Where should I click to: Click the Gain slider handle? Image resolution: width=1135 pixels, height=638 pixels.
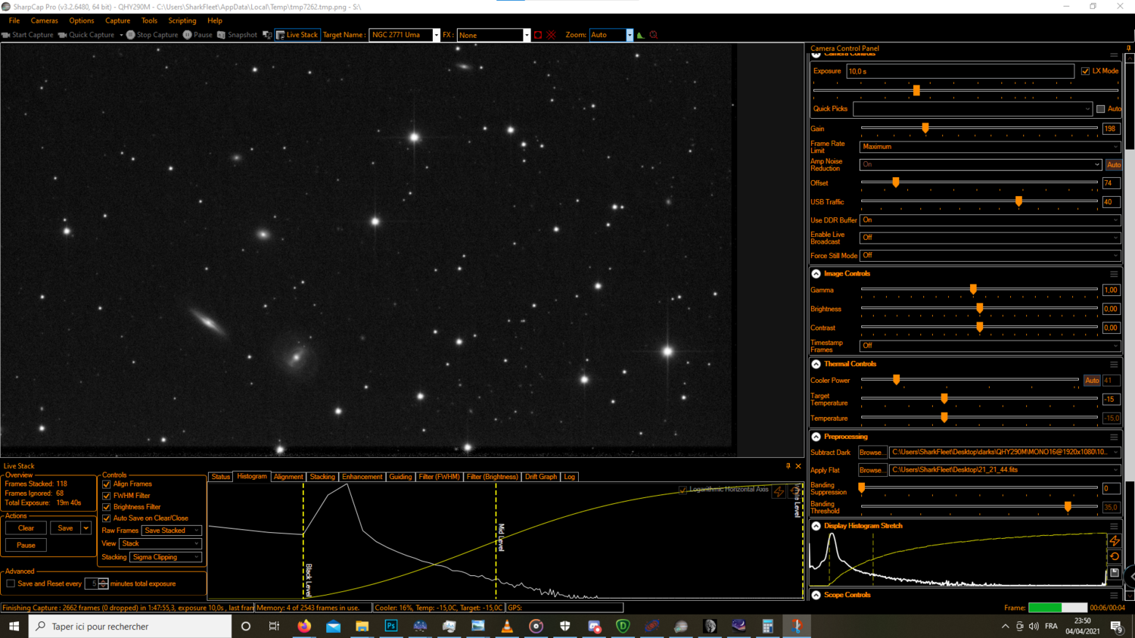point(925,128)
